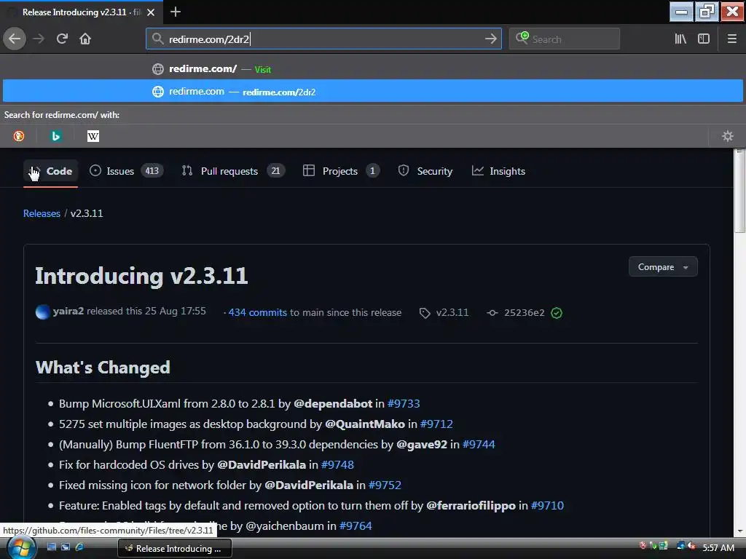Click into the URL address field
The width and height of the screenshot is (746, 559).
(323, 39)
